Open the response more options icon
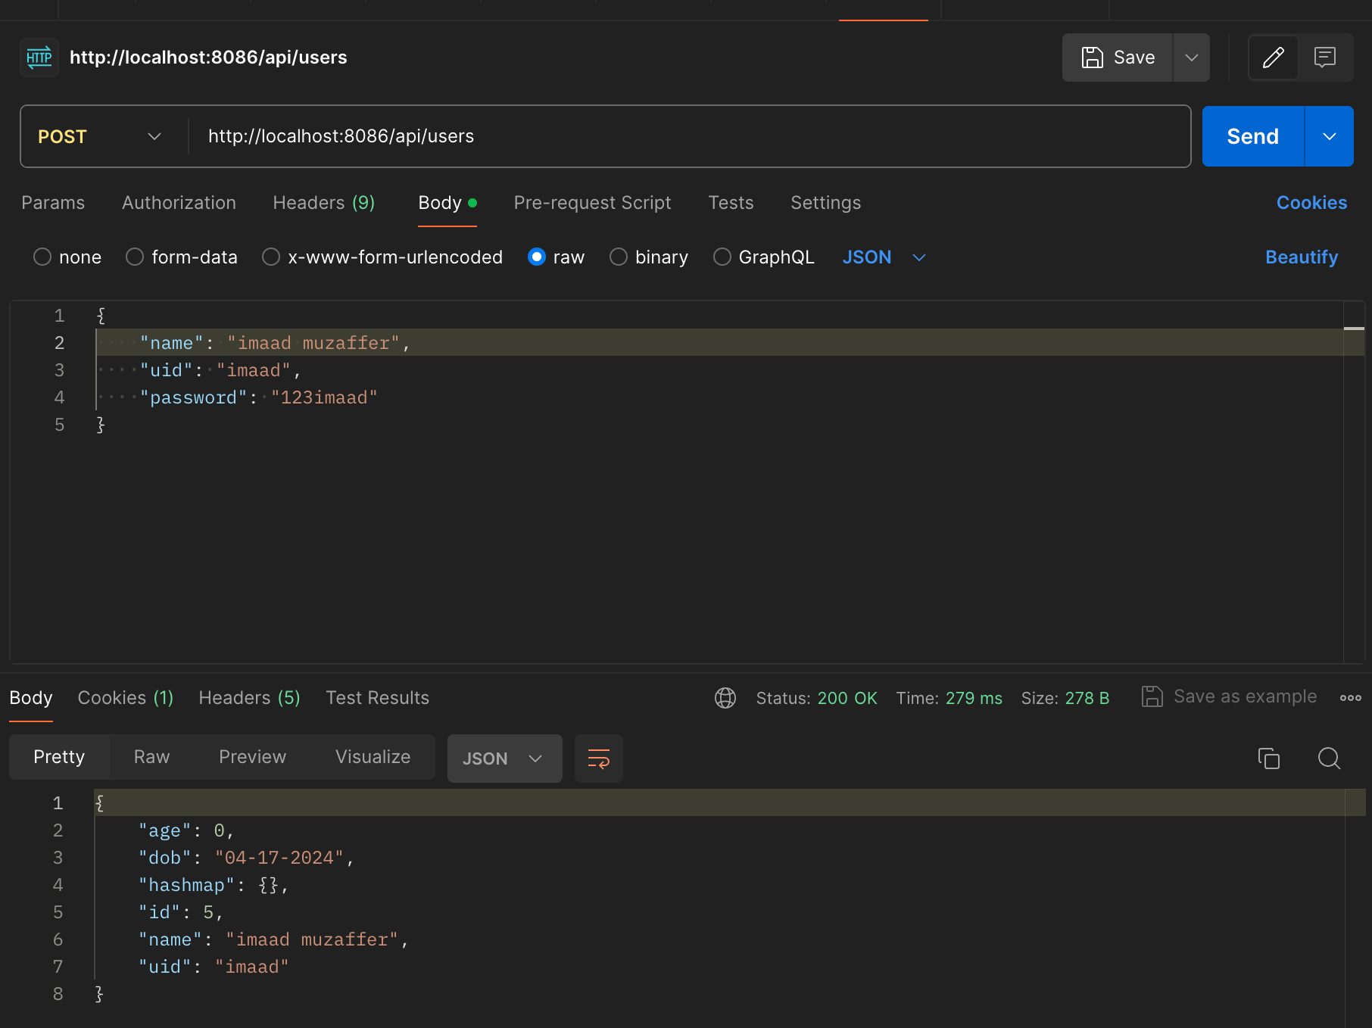1372x1028 pixels. click(1351, 698)
